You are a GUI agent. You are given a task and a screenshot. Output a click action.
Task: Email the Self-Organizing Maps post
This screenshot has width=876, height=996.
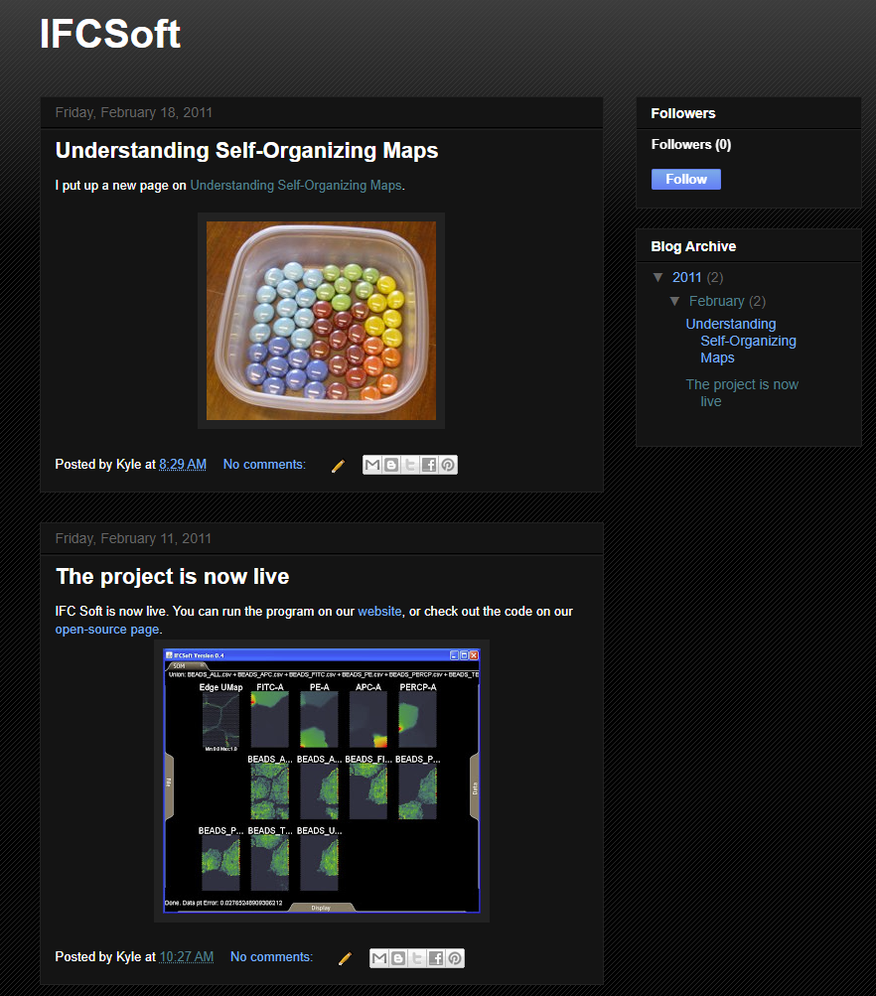click(372, 465)
